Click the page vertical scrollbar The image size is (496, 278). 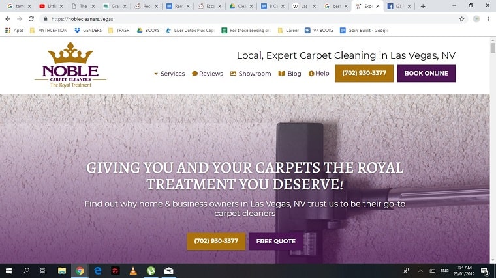493,150
